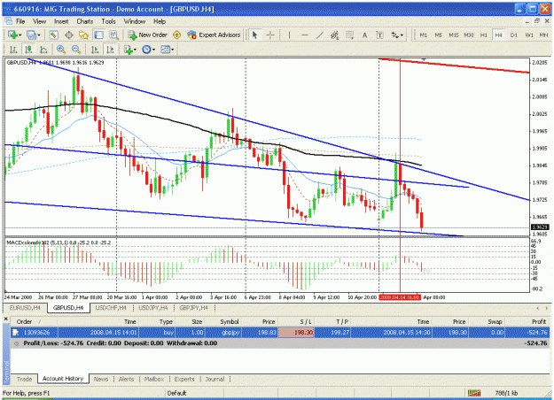Viewport: 554px width, 400px height.
Task: Open the Trade tab in Terminal
Action: click(25, 379)
